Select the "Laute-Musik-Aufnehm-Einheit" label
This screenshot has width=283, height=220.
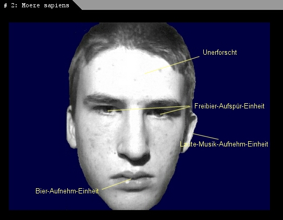tap(224, 144)
